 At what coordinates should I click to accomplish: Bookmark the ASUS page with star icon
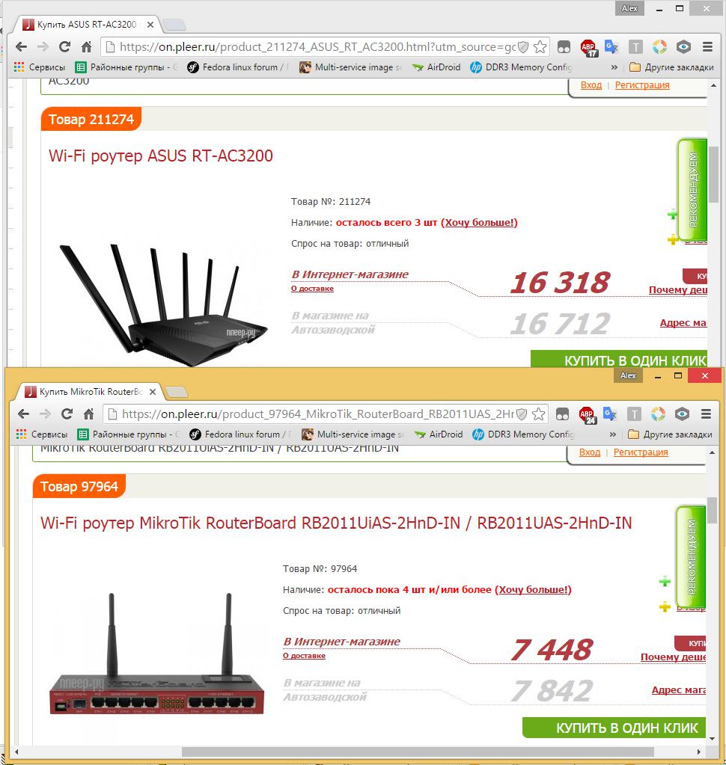pos(540,47)
